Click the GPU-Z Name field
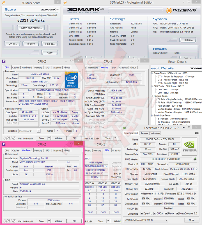The height and width of the screenshot is (225, 202). tap(160, 139)
